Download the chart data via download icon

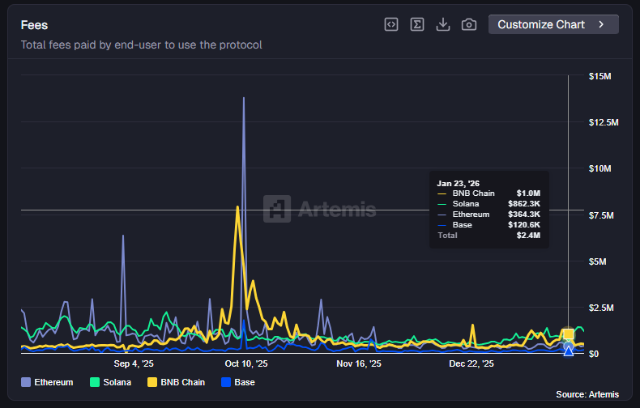(x=443, y=24)
